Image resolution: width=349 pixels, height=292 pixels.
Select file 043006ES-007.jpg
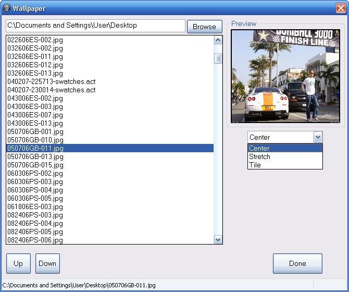click(110, 115)
